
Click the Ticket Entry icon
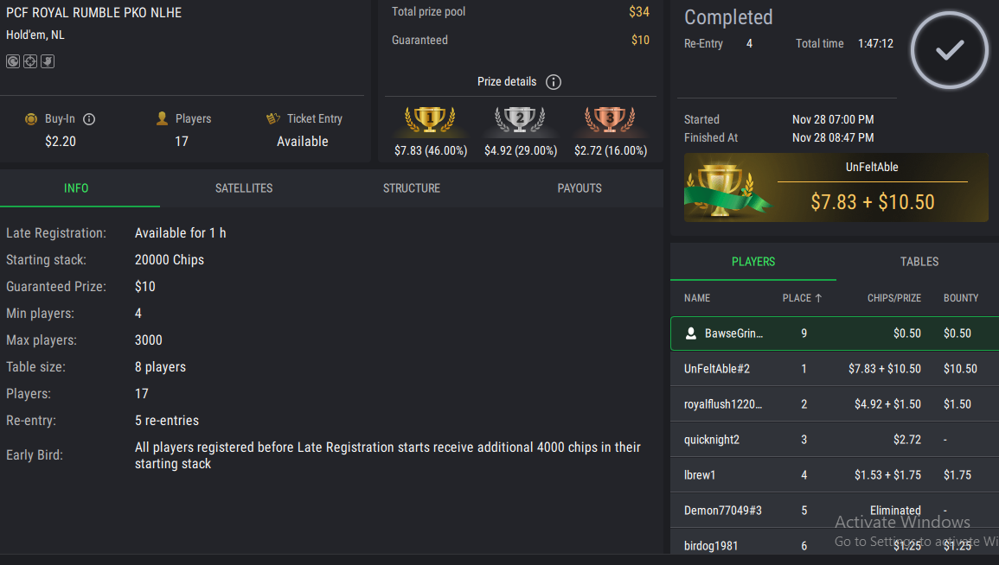tap(273, 119)
